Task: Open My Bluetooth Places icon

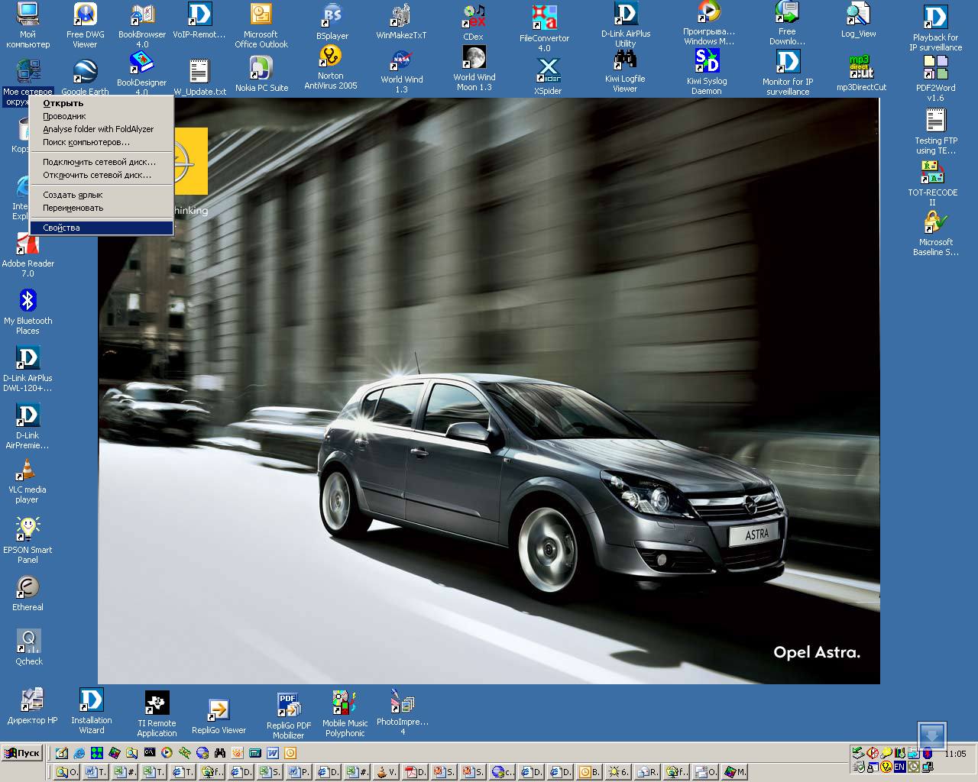Action: (28, 302)
